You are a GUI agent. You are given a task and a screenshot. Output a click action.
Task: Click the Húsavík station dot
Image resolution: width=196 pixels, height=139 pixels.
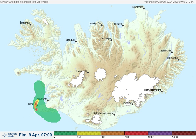(123, 26)
